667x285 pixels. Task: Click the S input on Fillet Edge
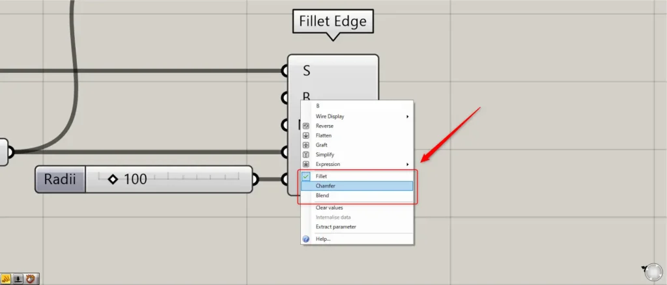point(306,71)
